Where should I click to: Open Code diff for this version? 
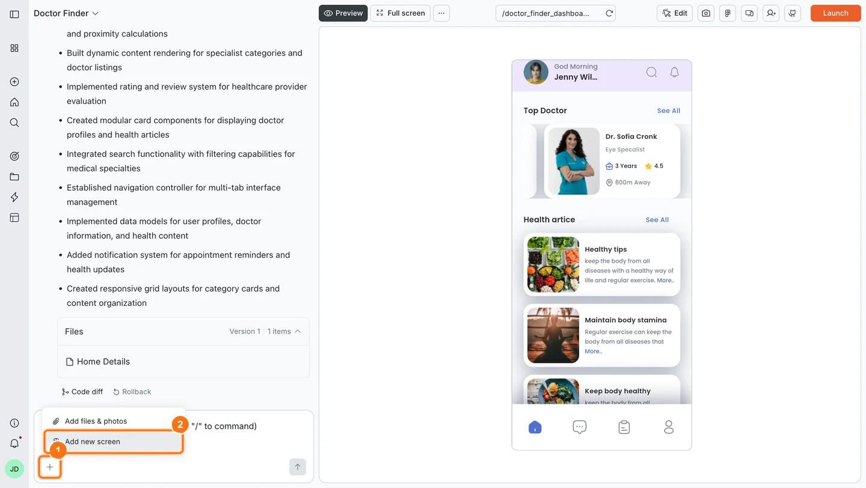82,391
